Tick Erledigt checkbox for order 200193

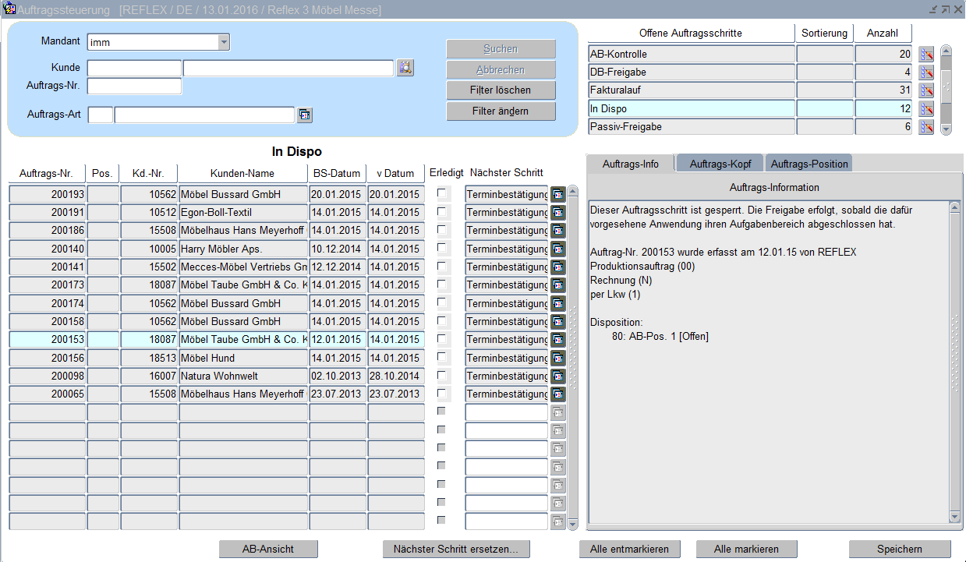(443, 193)
